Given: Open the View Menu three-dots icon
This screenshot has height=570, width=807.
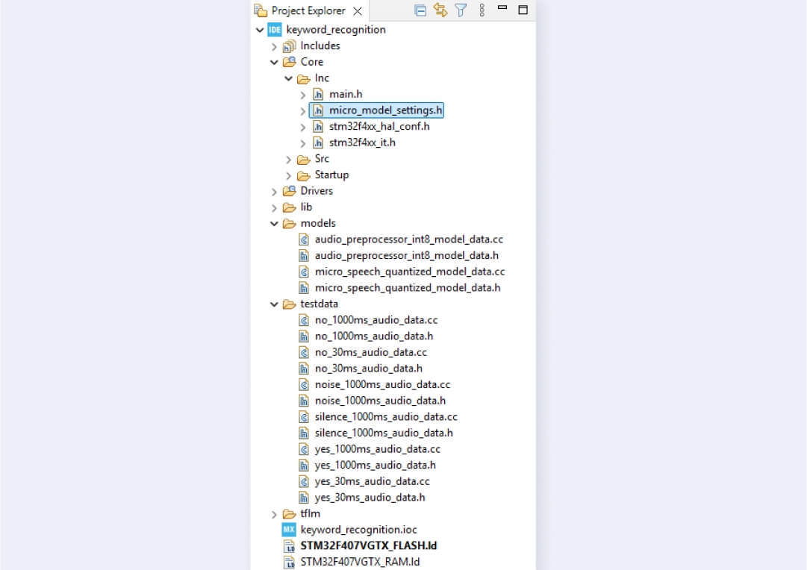Looking at the screenshot, I should pos(482,10).
